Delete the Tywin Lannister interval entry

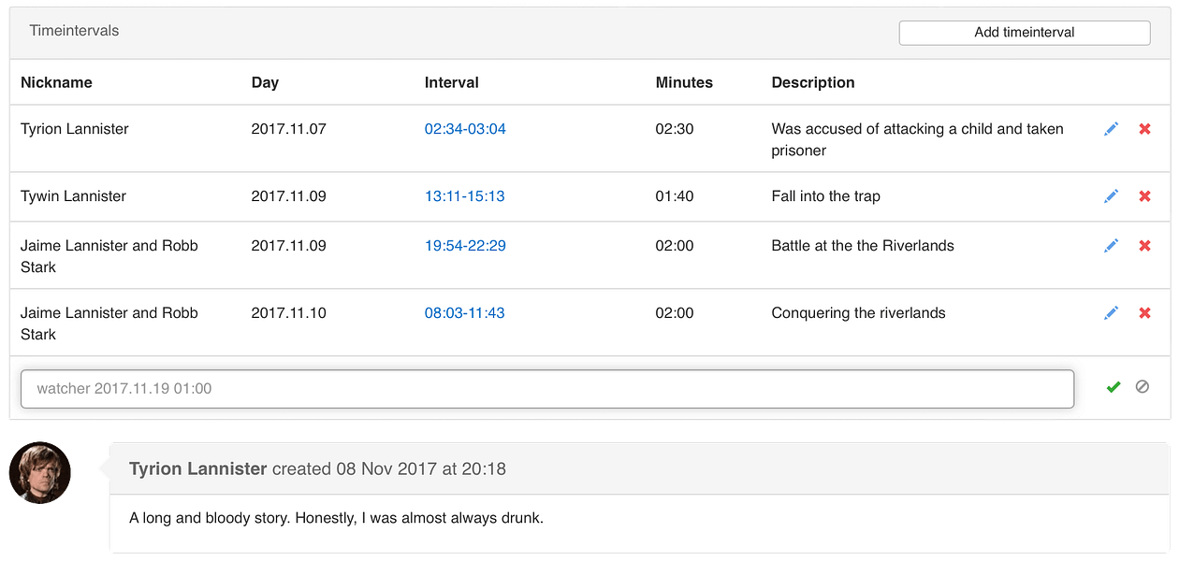[1144, 196]
